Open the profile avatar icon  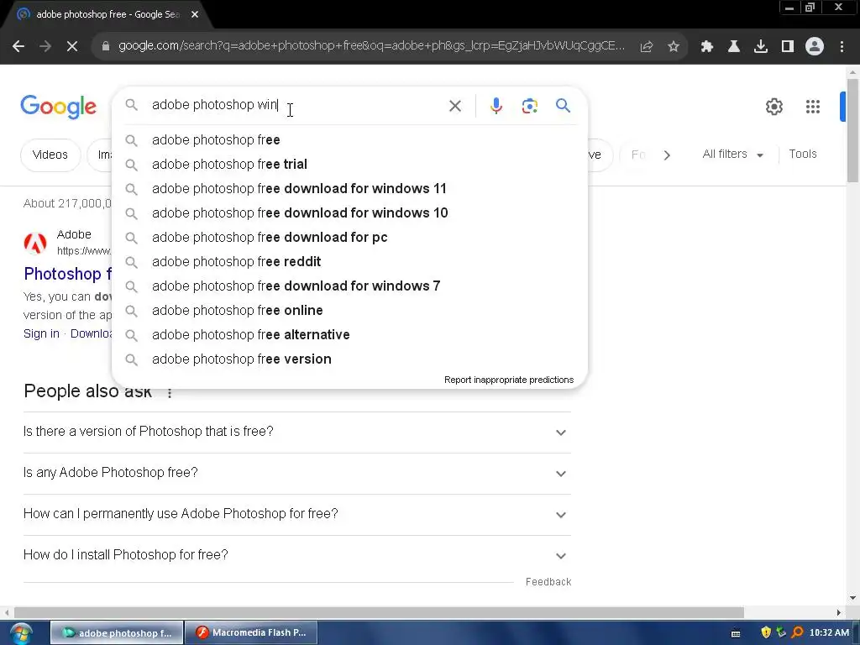point(815,47)
